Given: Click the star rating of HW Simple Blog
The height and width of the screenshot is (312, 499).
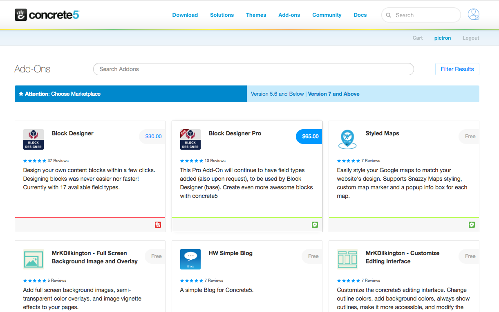Looking at the screenshot, I should coord(192,281).
